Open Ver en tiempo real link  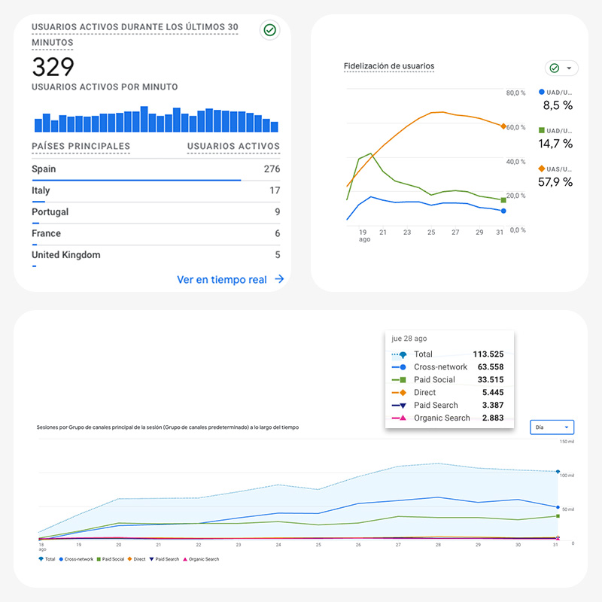point(221,279)
